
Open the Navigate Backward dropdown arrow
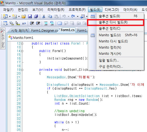coord(87,17)
